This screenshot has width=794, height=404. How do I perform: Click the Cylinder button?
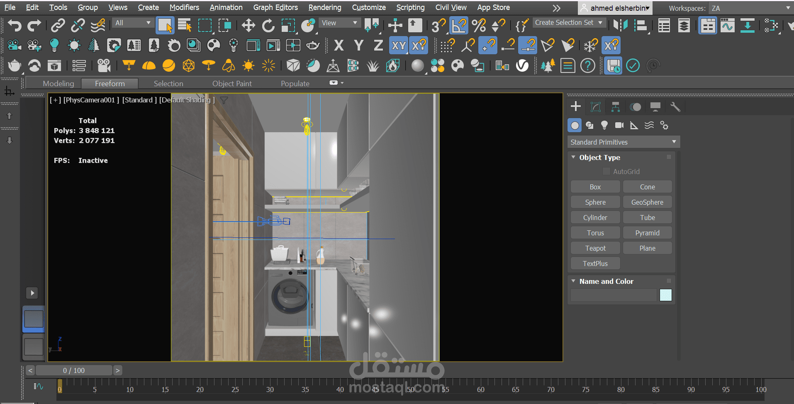tap(595, 218)
